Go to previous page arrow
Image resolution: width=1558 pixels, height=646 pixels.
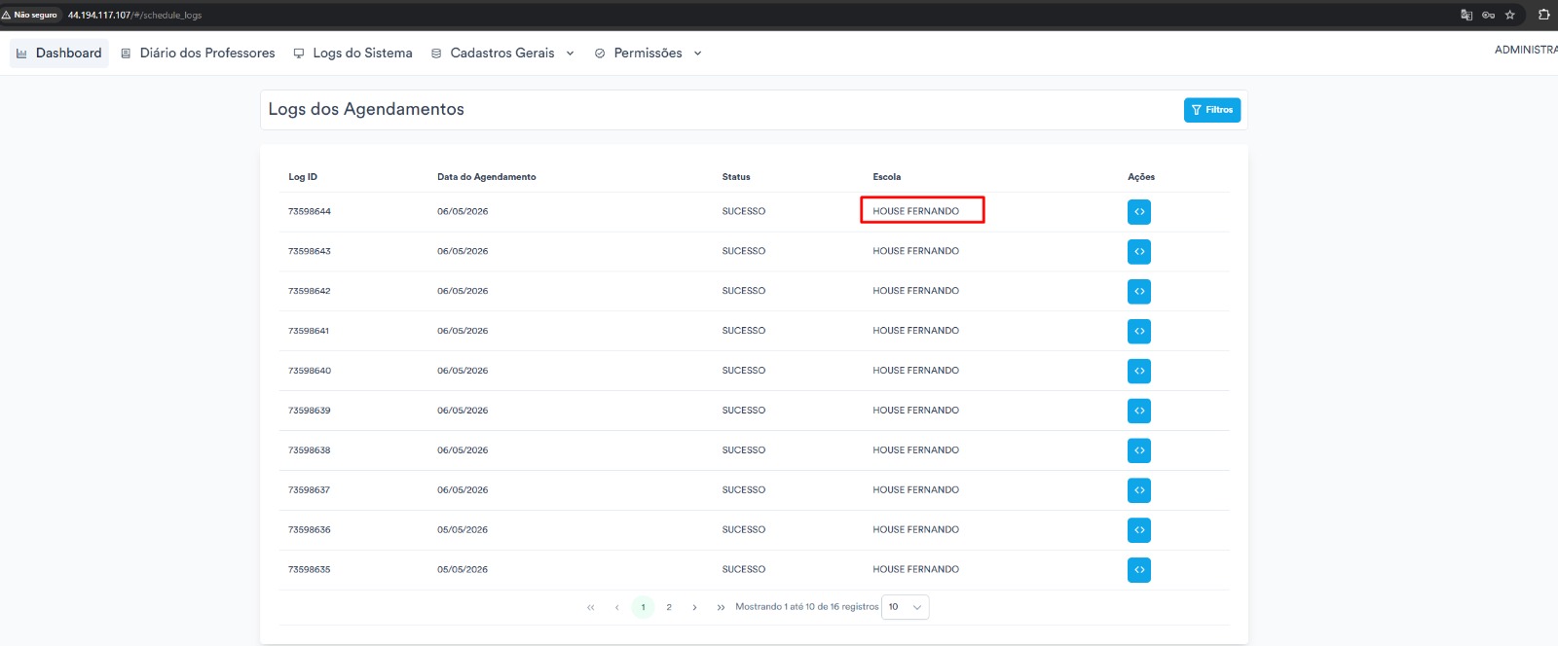click(x=616, y=607)
